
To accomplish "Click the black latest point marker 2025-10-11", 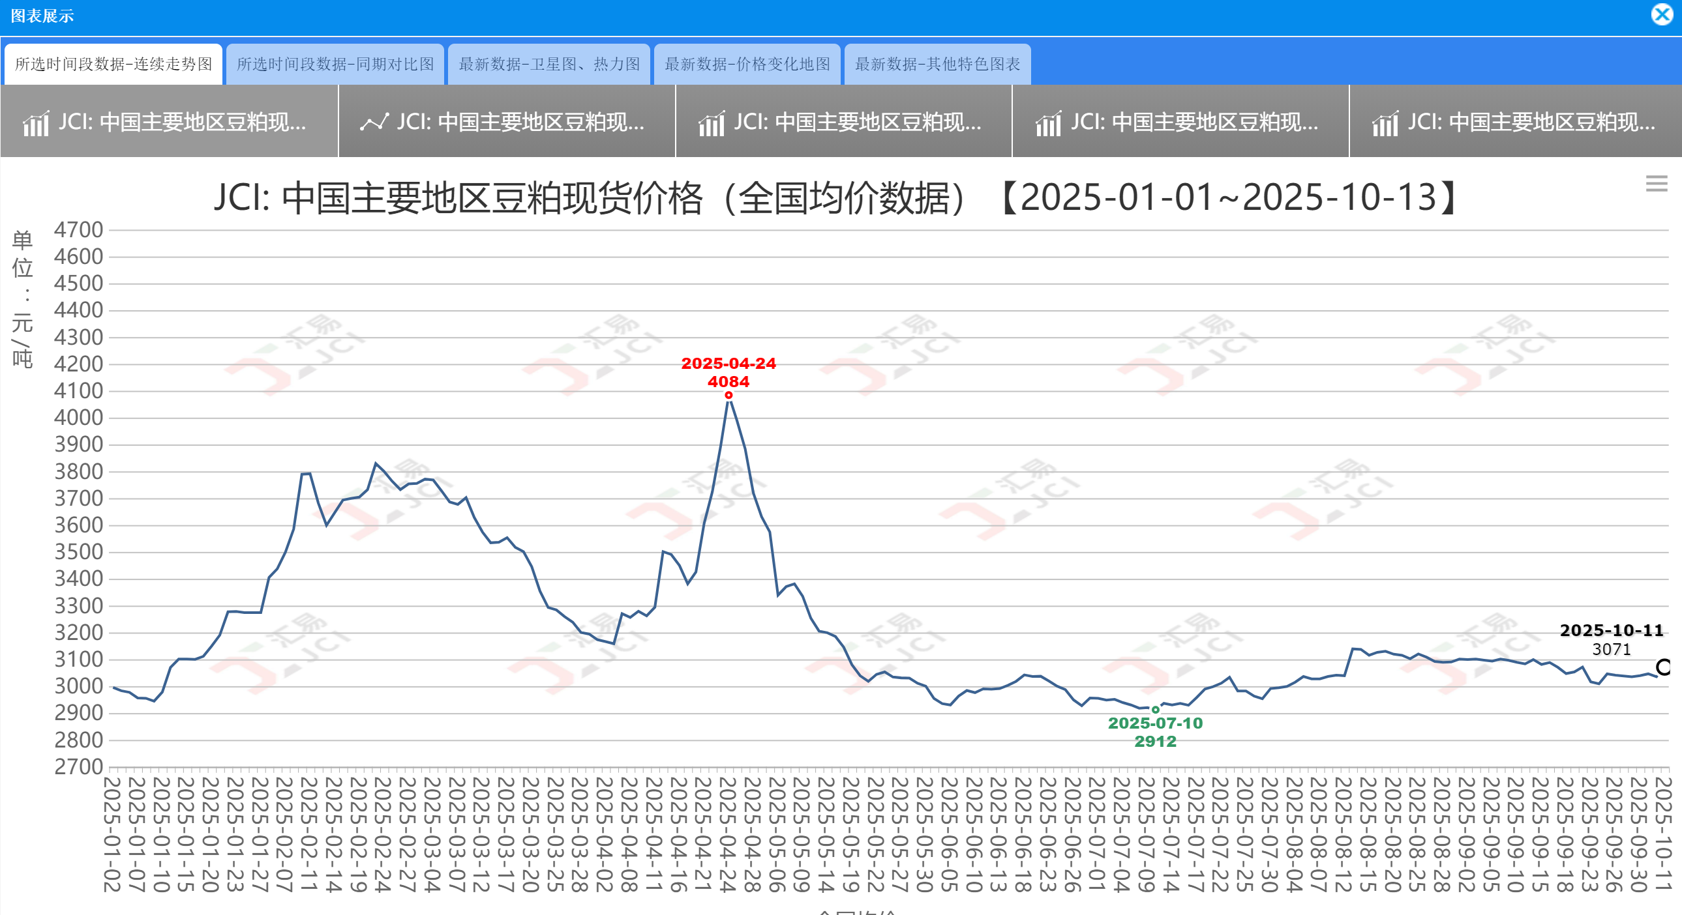I will [x=1663, y=666].
